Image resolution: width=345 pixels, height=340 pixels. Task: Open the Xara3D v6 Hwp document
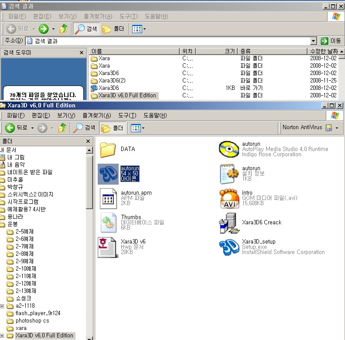tap(108, 247)
